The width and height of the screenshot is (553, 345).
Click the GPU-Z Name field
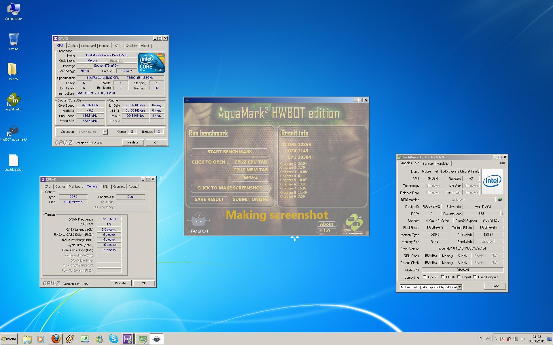(450, 171)
